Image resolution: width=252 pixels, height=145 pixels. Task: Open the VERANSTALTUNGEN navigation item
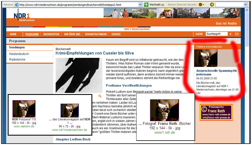click(96, 34)
